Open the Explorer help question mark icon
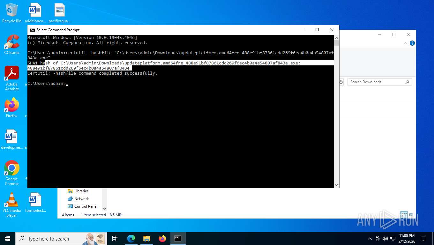 pos(412,43)
